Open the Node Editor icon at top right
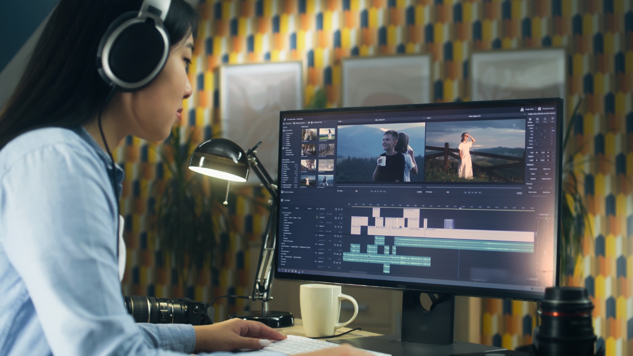This screenshot has height=356, width=633. coord(522,108)
